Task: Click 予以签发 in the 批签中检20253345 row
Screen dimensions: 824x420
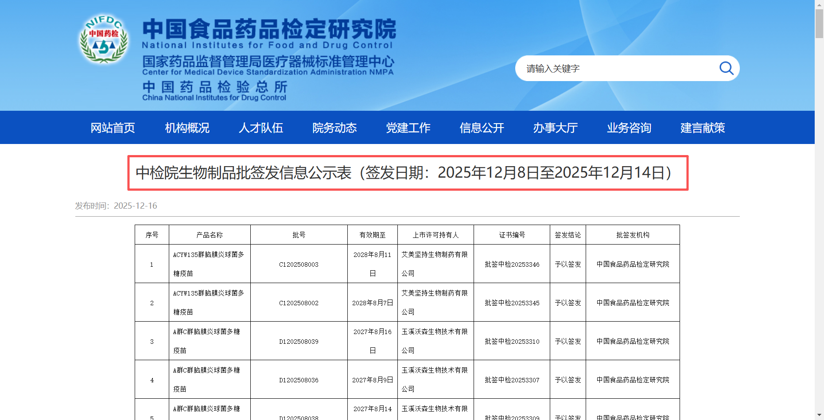Action: 568,303
